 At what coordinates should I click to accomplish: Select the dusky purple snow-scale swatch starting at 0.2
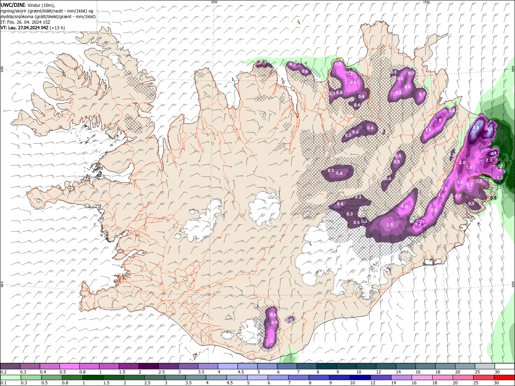point(10,366)
